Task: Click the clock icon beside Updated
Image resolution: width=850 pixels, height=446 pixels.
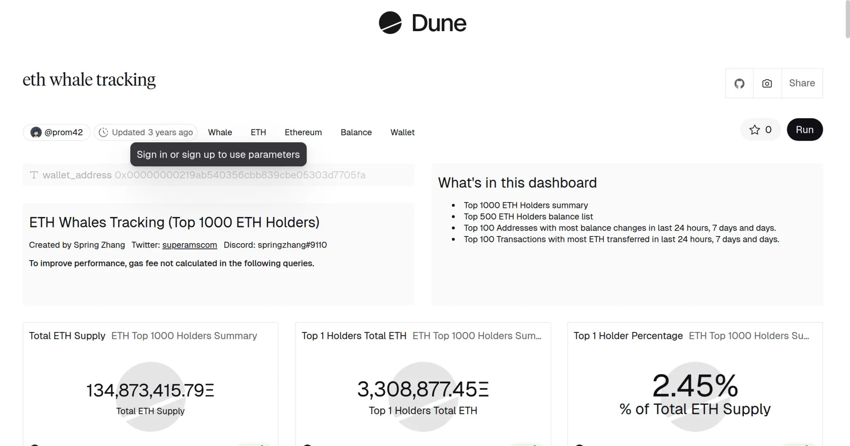Action: pyautogui.click(x=103, y=132)
